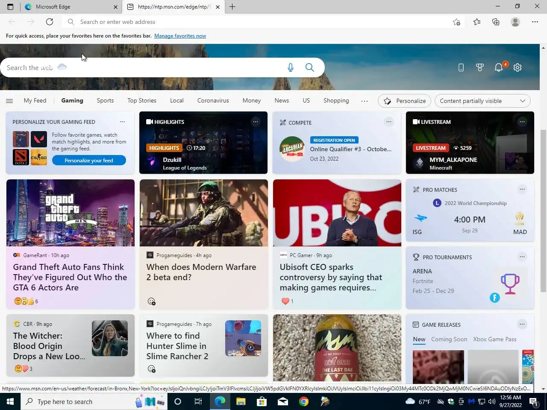Click the page vertical scrollbar thumb
Viewport: 547px width, 410px height.
543,211
